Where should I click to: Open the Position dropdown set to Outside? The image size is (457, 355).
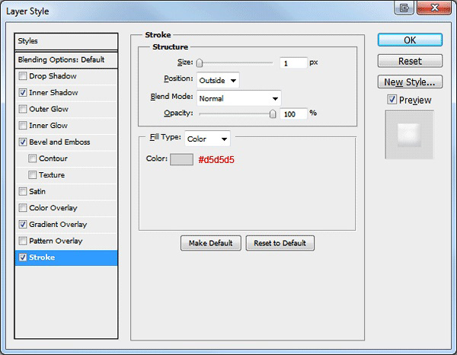218,80
